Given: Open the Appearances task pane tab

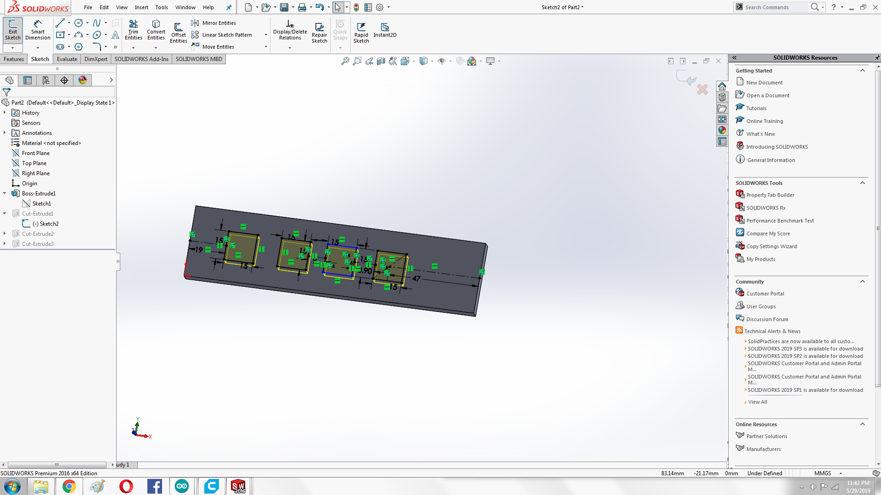Looking at the screenshot, I should pos(722,130).
